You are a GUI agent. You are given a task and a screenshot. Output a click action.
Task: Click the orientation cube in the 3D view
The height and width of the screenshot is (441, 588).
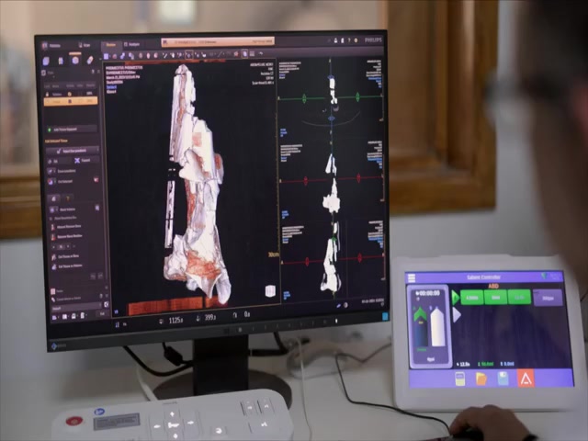[x=270, y=291]
